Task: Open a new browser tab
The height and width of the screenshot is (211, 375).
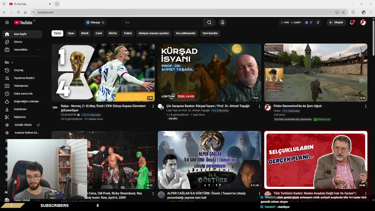Action: point(57,4)
